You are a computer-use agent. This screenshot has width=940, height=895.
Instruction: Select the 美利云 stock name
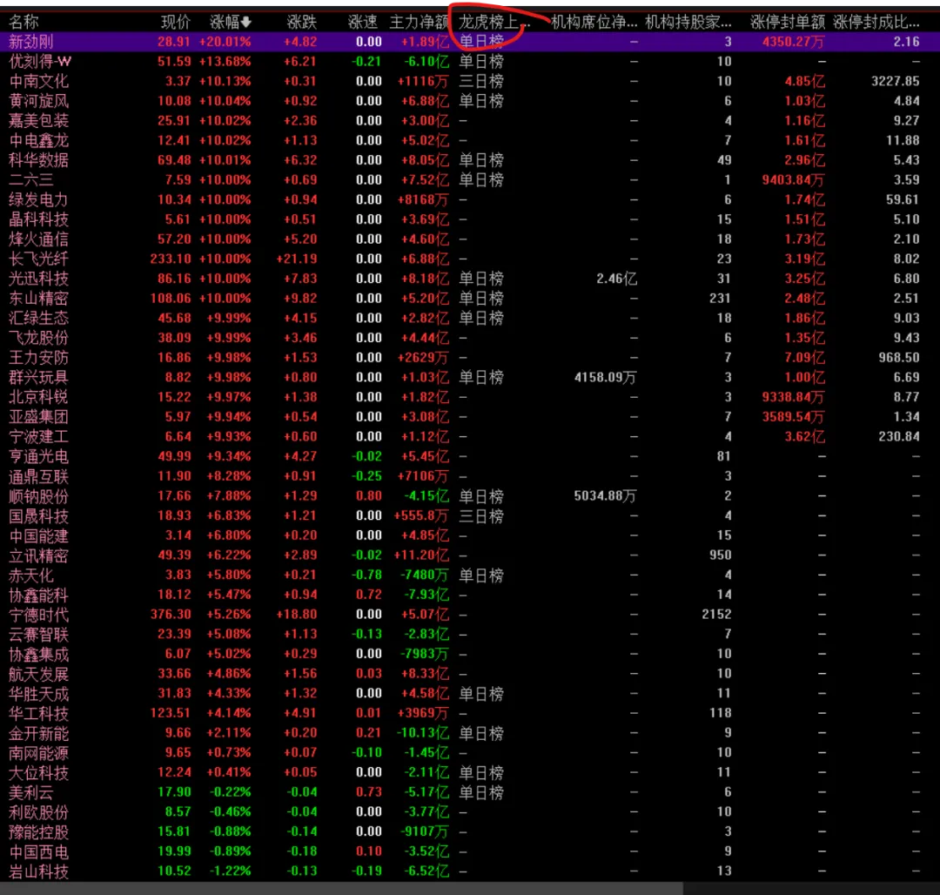click(x=31, y=792)
